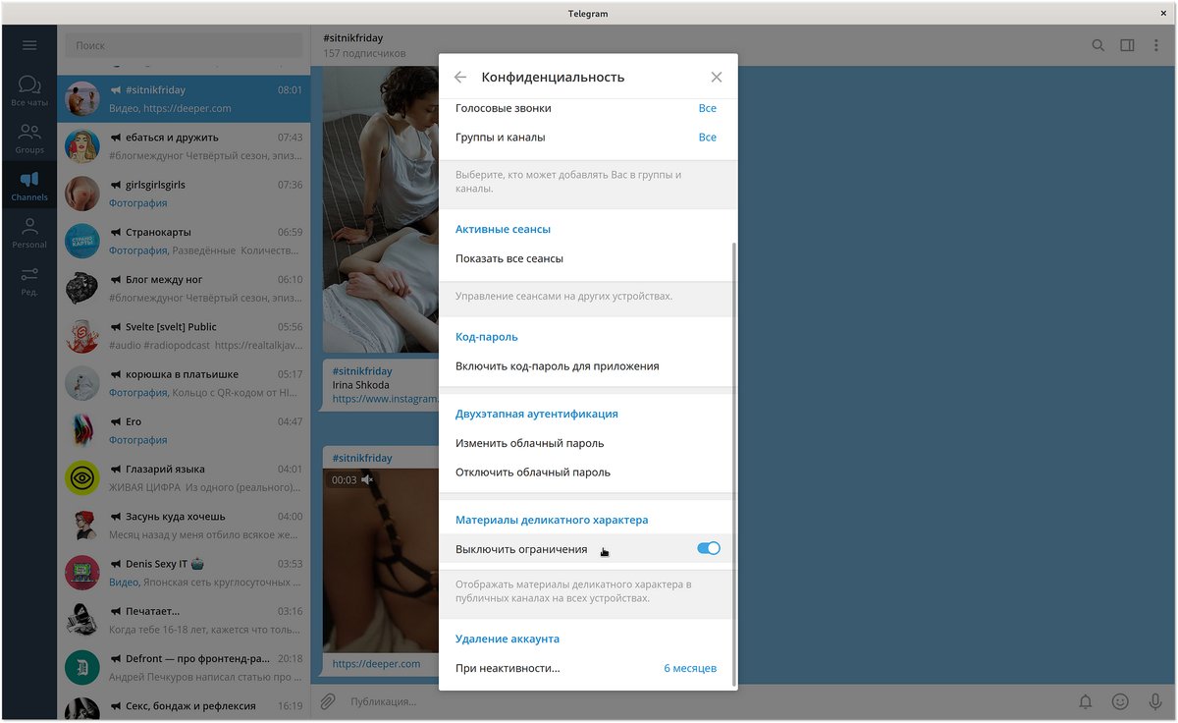This screenshot has height=723, width=1178.
Task: Open the https://deeper.com link
Action: point(376,663)
